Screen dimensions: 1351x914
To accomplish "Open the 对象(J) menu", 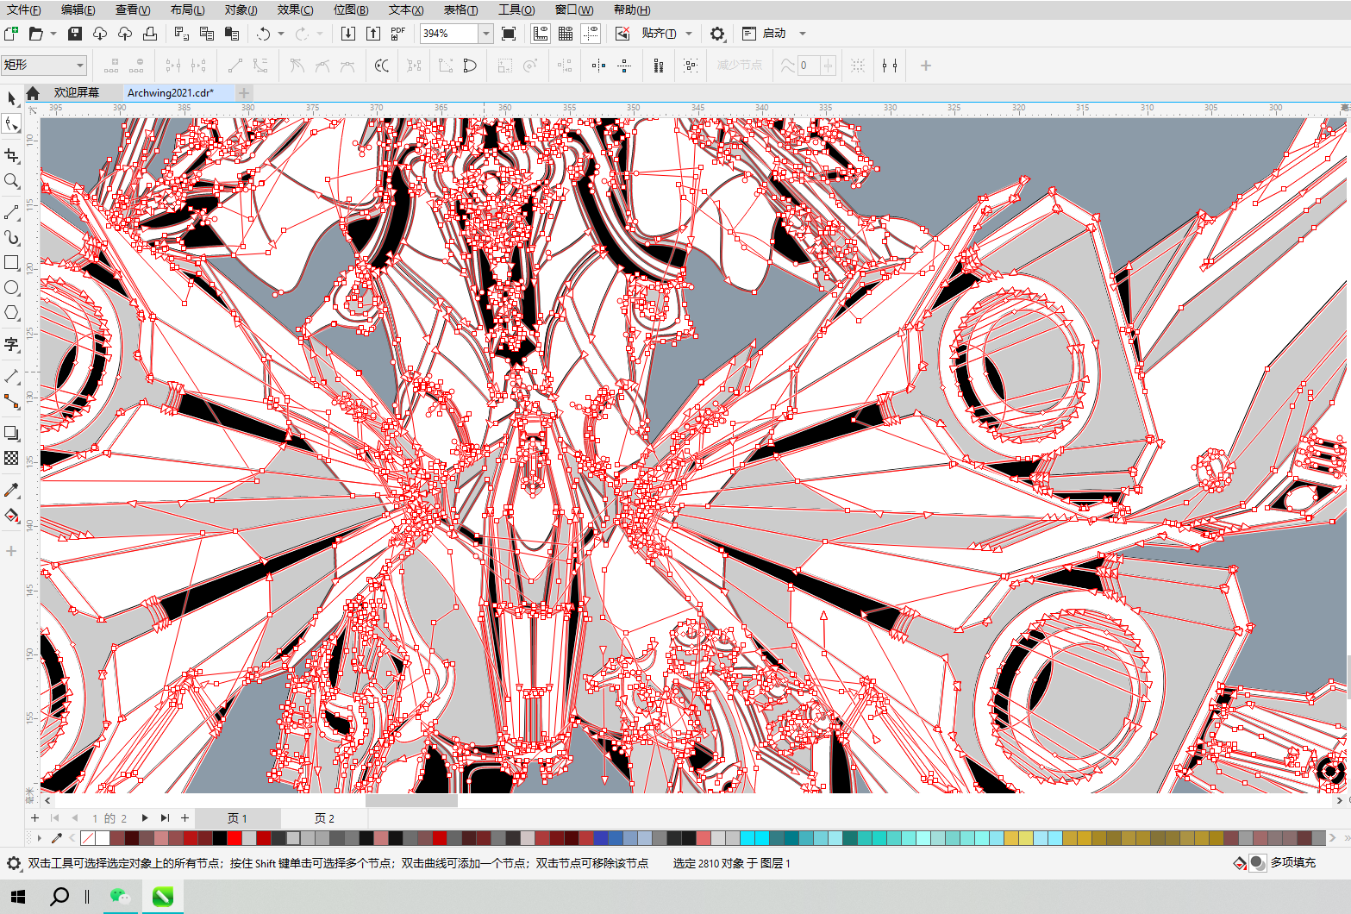I will [x=241, y=9].
